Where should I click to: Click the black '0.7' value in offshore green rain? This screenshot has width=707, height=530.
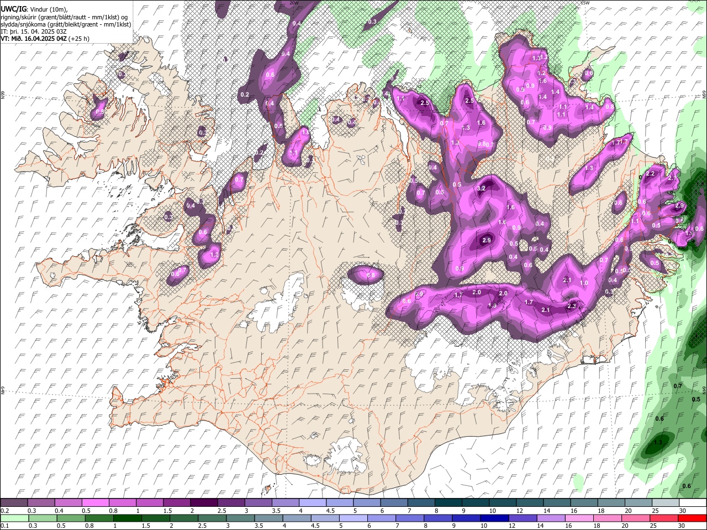tap(678, 386)
